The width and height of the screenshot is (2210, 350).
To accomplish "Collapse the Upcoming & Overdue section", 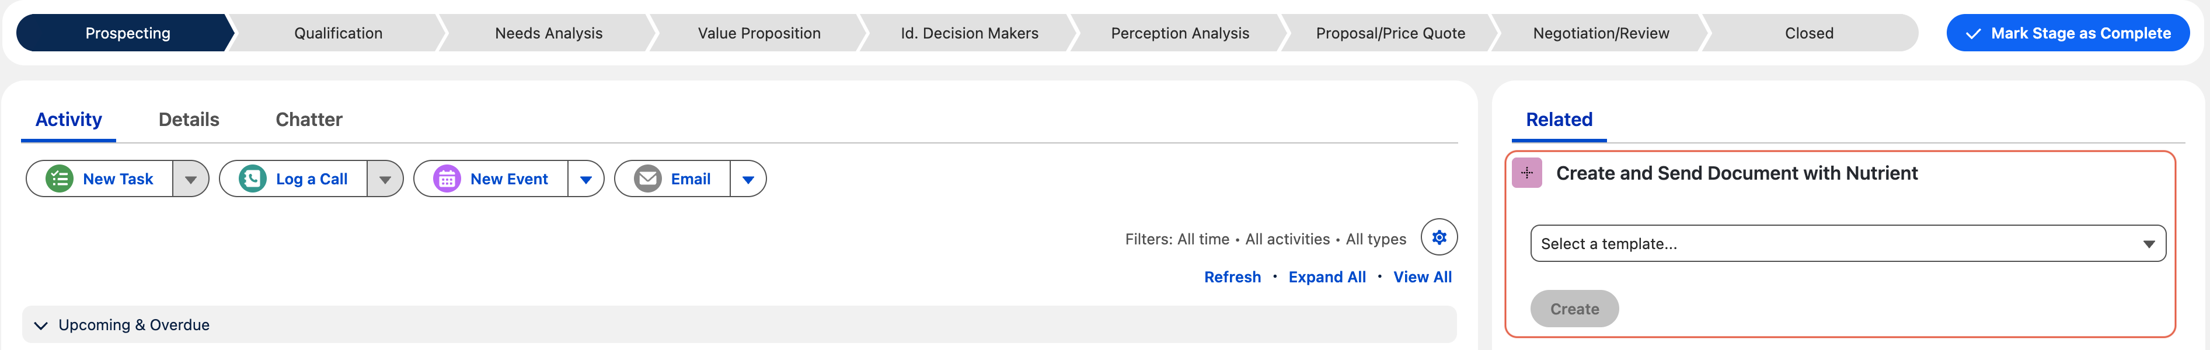I will point(40,325).
